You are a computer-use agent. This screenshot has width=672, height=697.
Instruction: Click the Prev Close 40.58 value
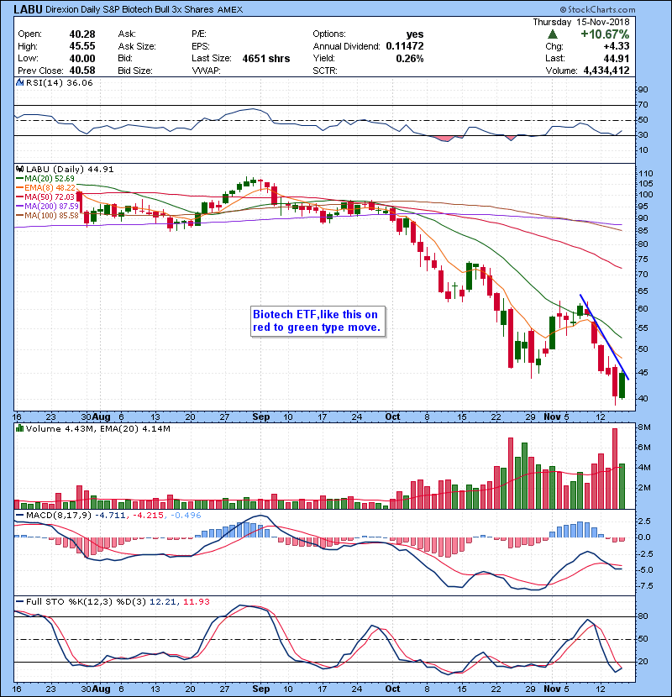pyautogui.click(x=82, y=71)
